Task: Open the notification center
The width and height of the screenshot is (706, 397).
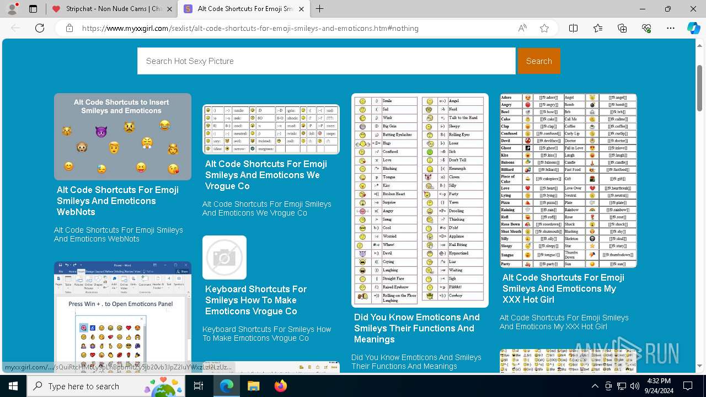Action: 688,386
